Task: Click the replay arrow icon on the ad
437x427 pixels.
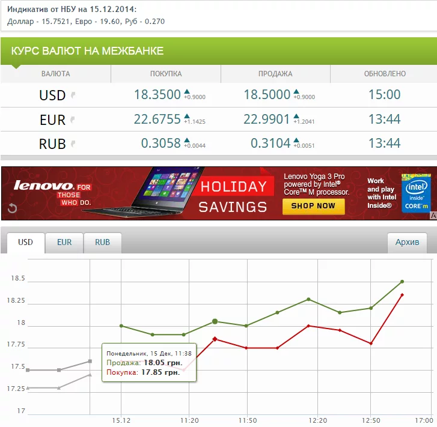Action: (x=12, y=208)
